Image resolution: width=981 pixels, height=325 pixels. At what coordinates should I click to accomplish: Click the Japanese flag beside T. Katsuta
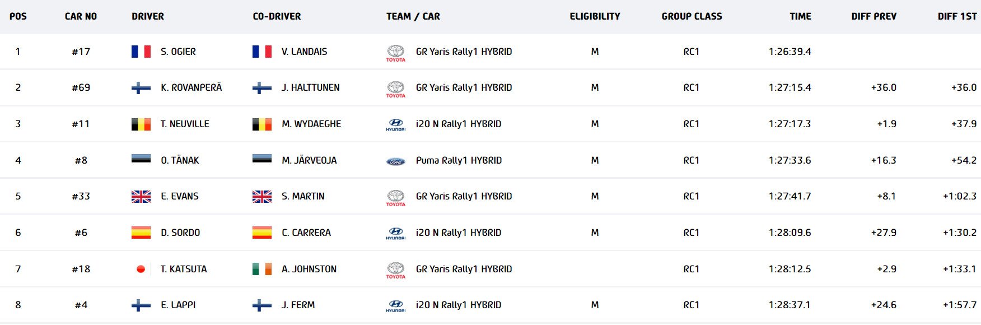(141, 269)
